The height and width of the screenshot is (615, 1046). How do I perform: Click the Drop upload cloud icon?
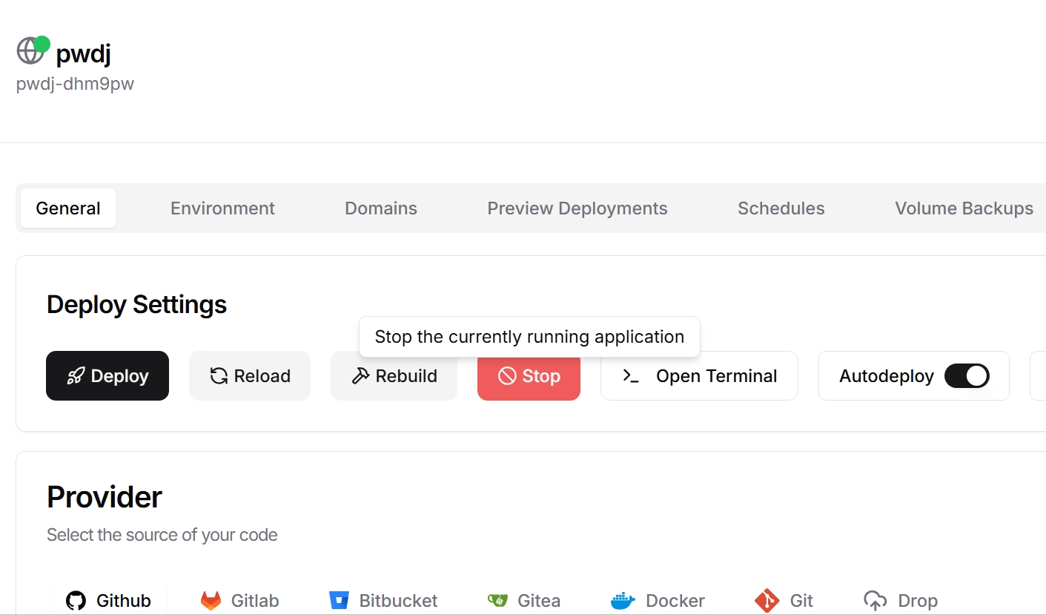pos(875,600)
